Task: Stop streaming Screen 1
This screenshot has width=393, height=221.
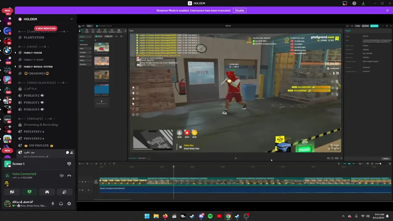Action: [69, 164]
